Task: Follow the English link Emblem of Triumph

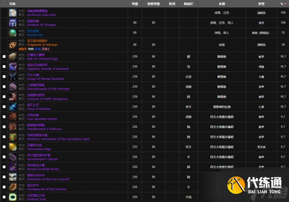Action: point(41,25)
